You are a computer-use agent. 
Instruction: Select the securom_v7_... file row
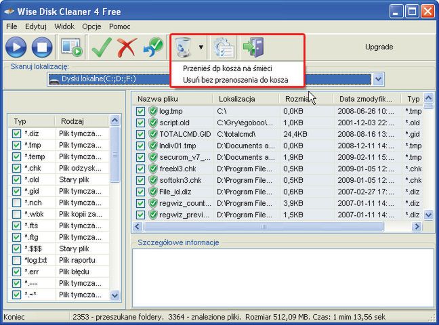[277, 157]
